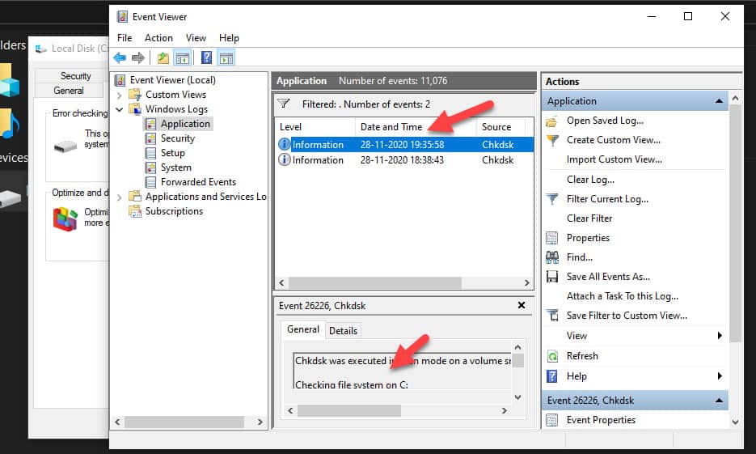Expand the Custom Views tree node
Image resolution: width=756 pixels, height=454 pixels.
(119, 95)
